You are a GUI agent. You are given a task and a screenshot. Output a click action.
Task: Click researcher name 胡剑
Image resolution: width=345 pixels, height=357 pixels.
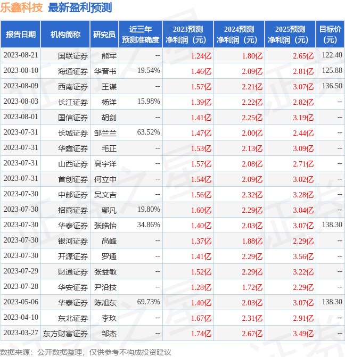tap(109, 118)
